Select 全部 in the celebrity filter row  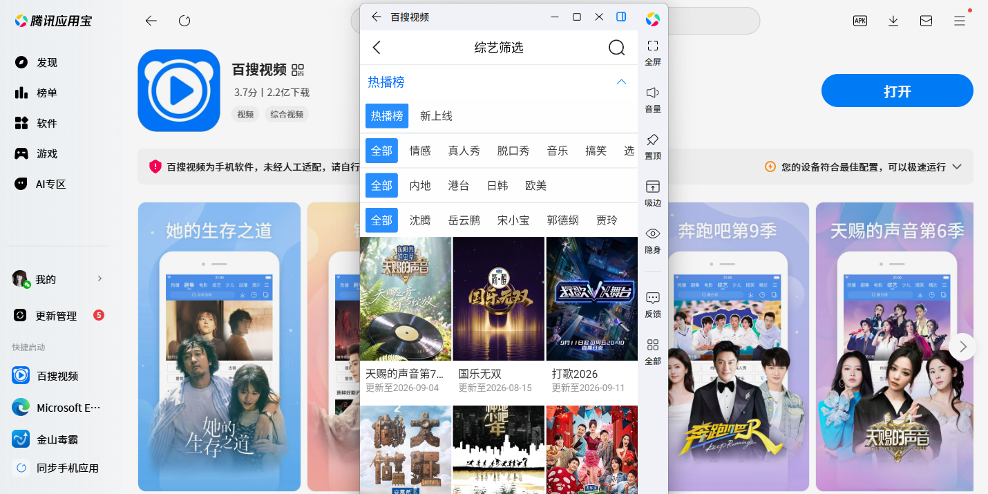pyautogui.click(x=381, y=220)
